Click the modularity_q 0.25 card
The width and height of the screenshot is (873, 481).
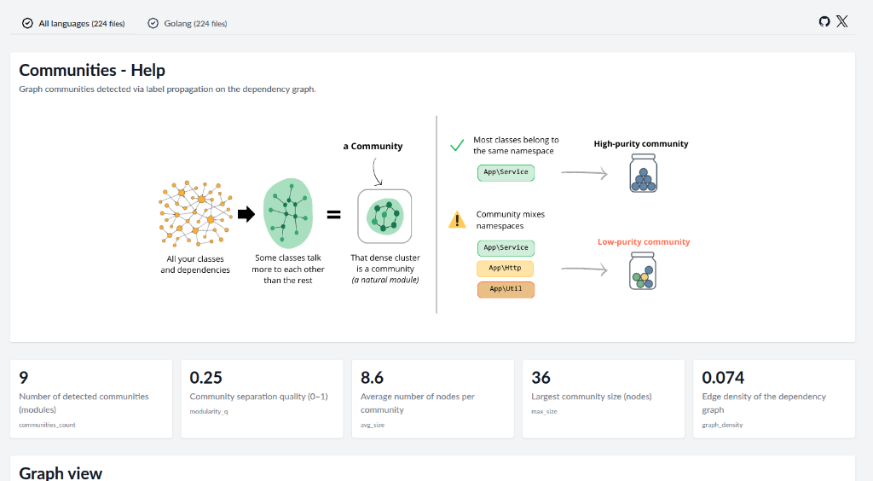[x=262, y=399]
